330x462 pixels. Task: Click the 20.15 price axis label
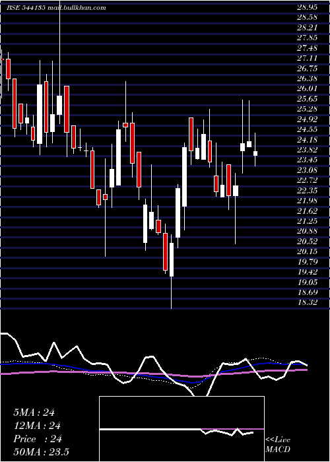click(307, 252)
